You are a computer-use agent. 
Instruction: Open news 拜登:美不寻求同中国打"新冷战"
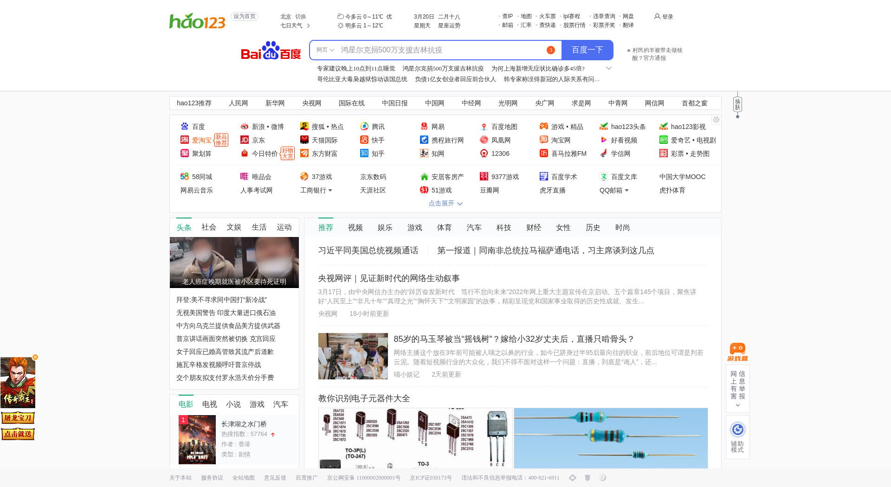point(222,300)
